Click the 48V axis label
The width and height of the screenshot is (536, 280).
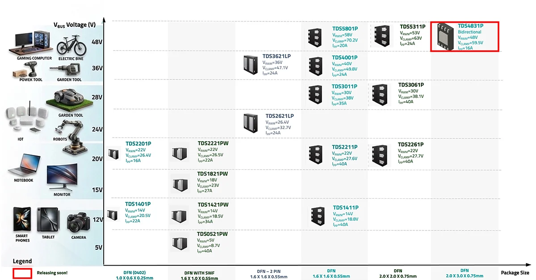[x=97, y=42]
